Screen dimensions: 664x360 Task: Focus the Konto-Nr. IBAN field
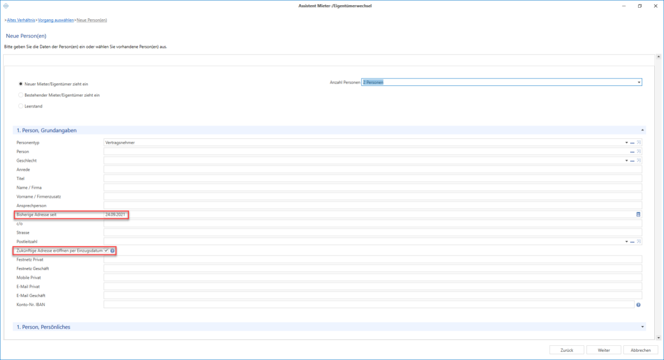pos(369,305)
